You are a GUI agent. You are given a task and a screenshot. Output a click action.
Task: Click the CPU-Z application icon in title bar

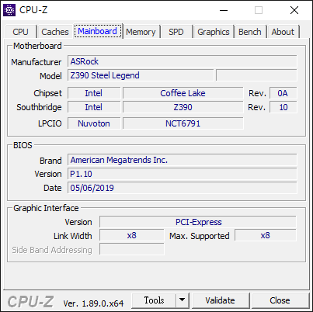9,10
